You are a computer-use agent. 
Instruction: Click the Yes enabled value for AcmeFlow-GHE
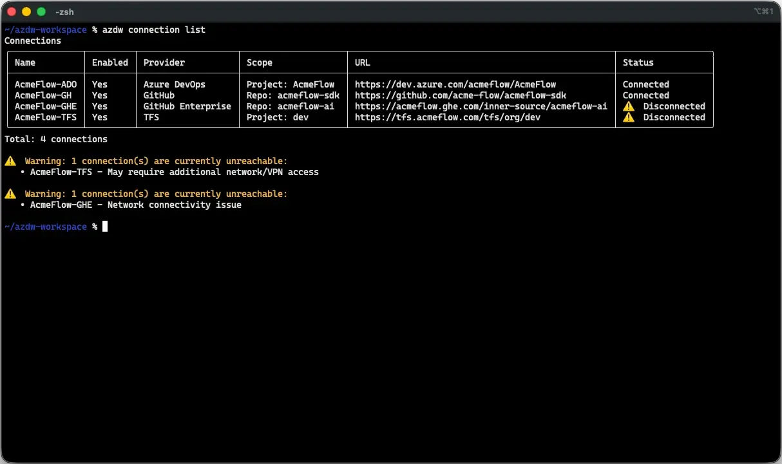coord(100,106)
